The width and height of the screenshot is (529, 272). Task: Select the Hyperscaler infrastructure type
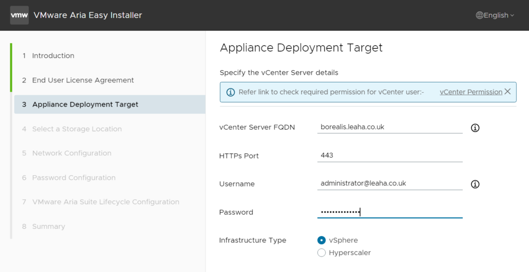tap(321, 252)
